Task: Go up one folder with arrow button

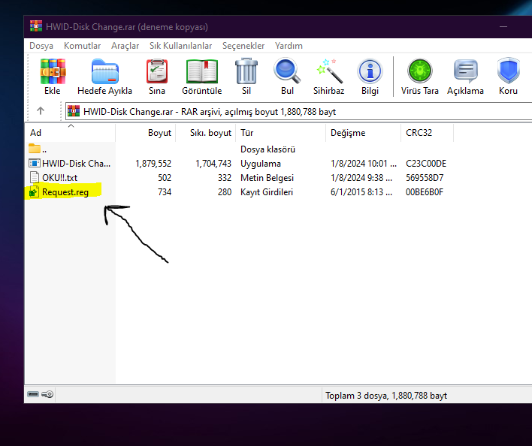Action: [x=41, y=111]
